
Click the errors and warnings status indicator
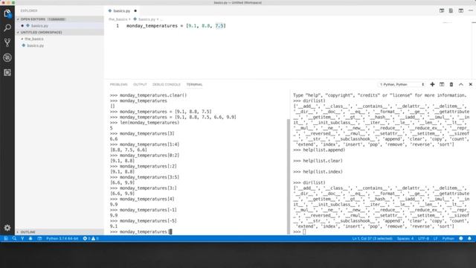pos(91,238)
